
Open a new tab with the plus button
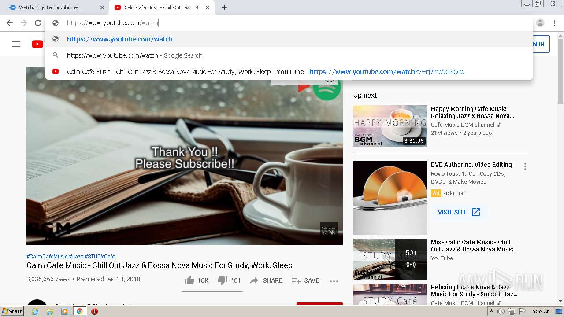click(x=224, y=7)
